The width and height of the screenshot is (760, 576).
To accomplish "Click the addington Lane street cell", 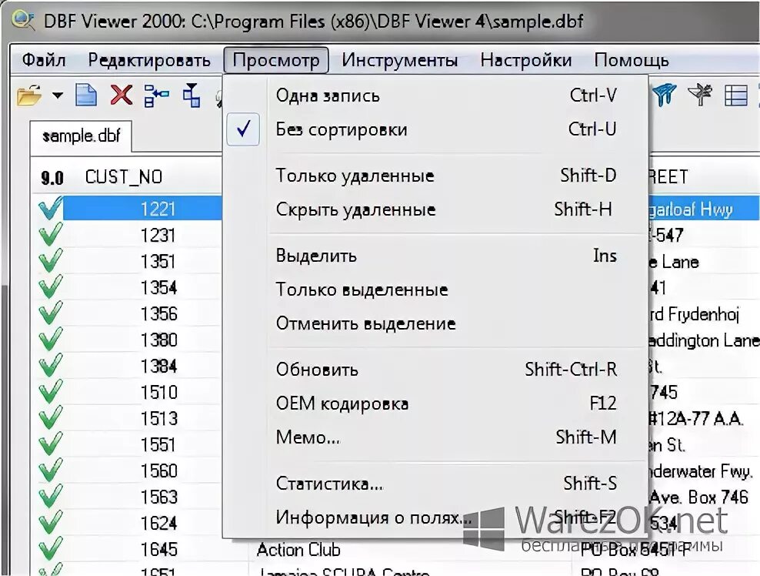I will (x=704, y=340).
